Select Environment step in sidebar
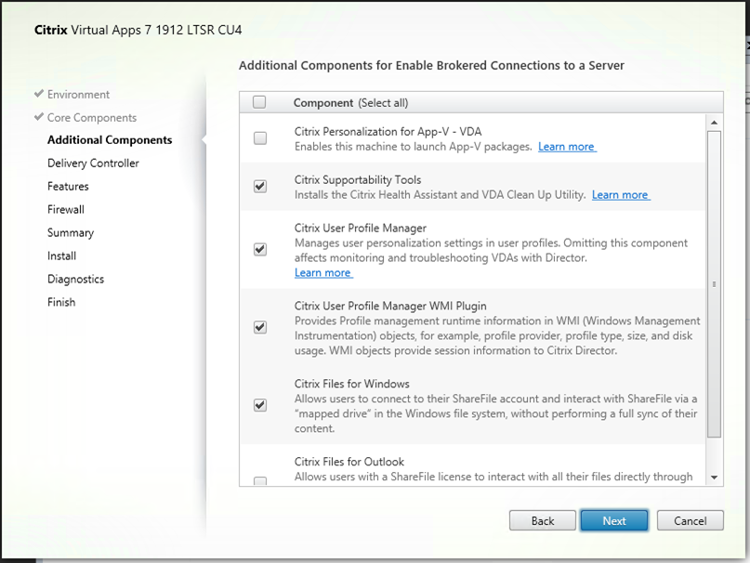The height and width of the screenshot is (563, 750). (78, 95)
